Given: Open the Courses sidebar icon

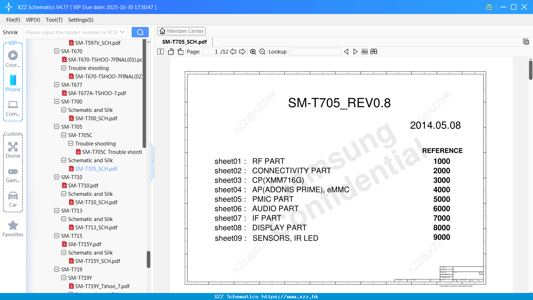Looking at the screenshot, I should (13, 58).
